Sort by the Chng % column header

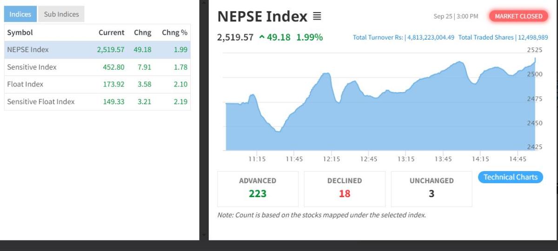(174, 33)
